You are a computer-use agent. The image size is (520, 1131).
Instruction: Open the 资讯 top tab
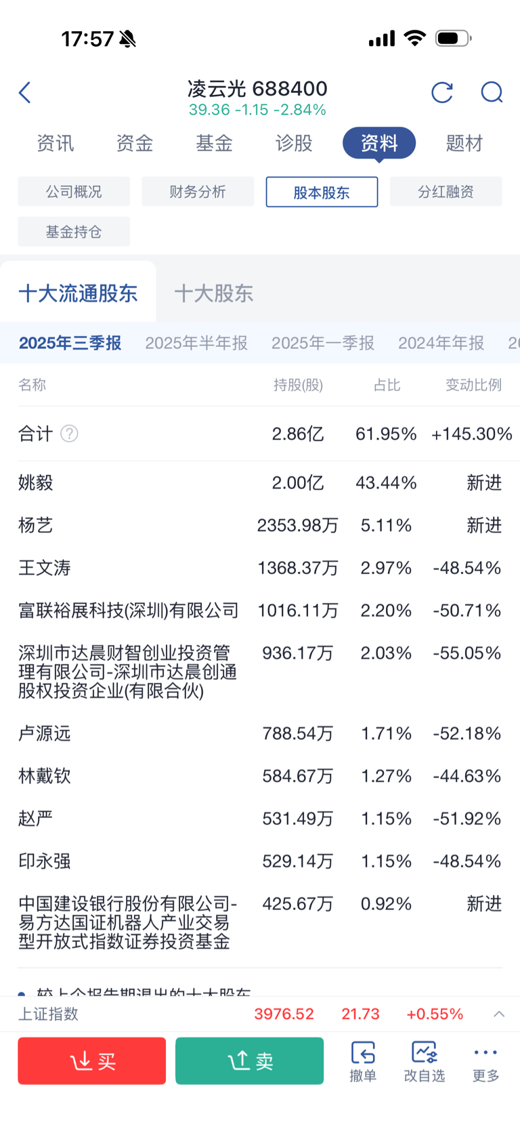point(56,143)
